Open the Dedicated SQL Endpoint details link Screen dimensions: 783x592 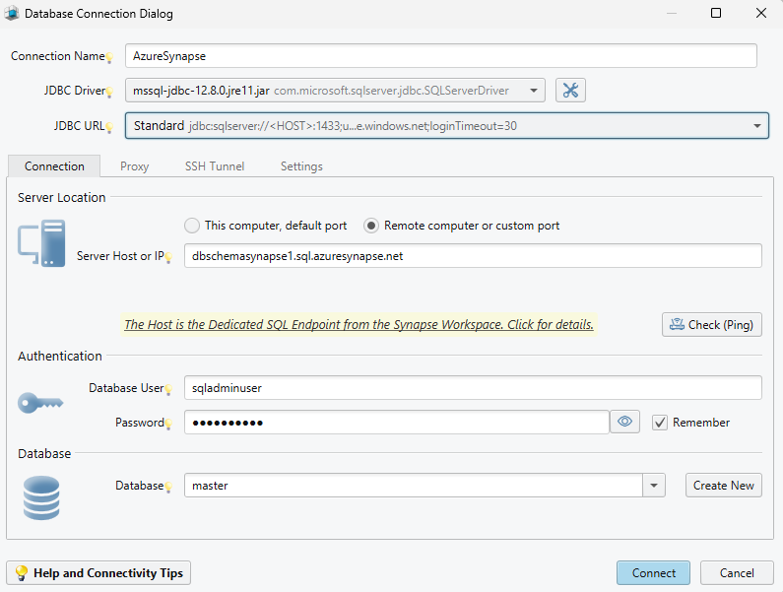[x=359, y=324]
